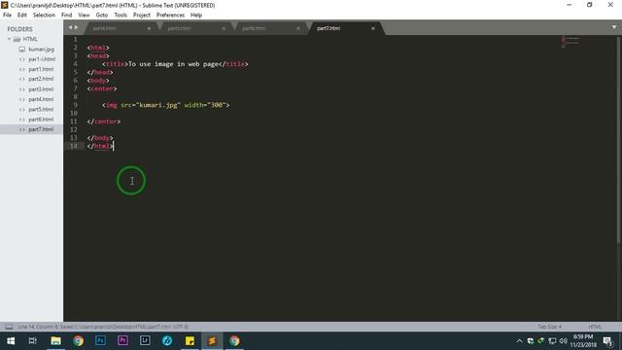Open the taskbar clock and date
Viewport: 622px width, 350px height.
[583, 341]
